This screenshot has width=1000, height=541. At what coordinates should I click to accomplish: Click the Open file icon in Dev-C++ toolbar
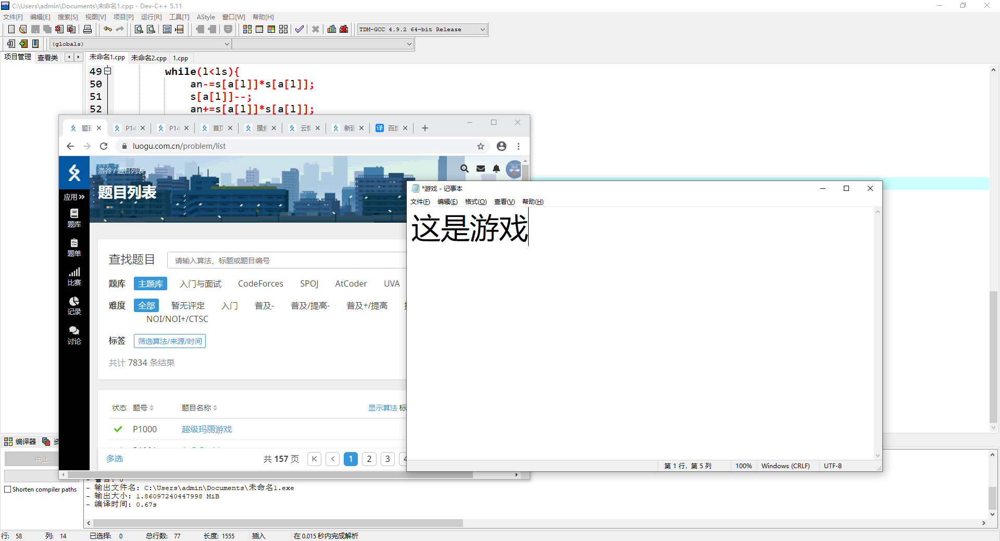pyautogui.click(x=23, y=29)
